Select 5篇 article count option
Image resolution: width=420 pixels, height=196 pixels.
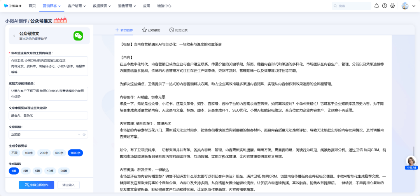coord(38,171)
